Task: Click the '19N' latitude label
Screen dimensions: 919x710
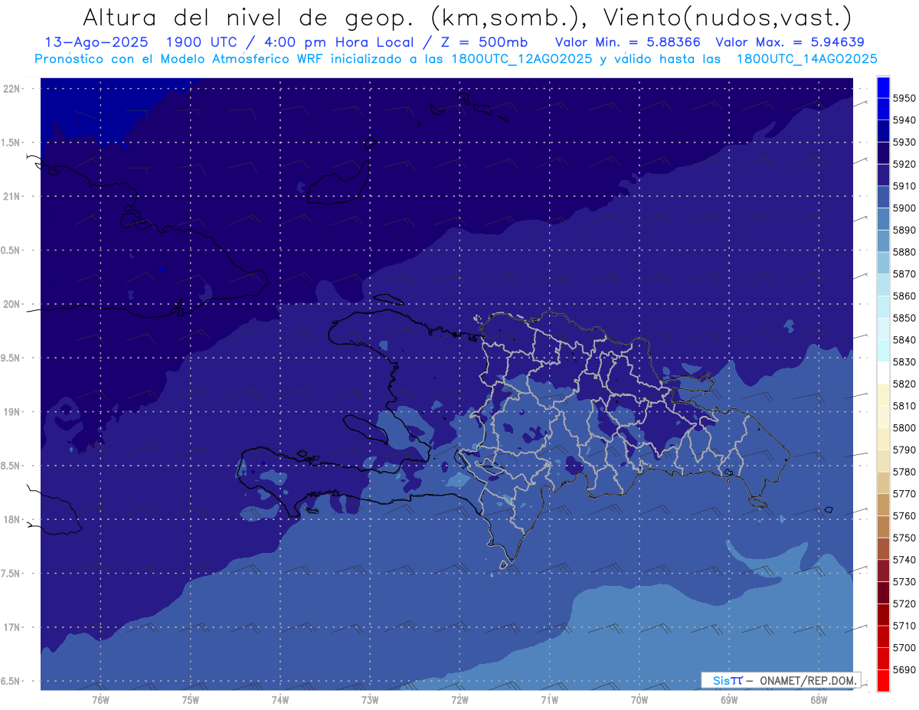Action: (x=11, y=412)
